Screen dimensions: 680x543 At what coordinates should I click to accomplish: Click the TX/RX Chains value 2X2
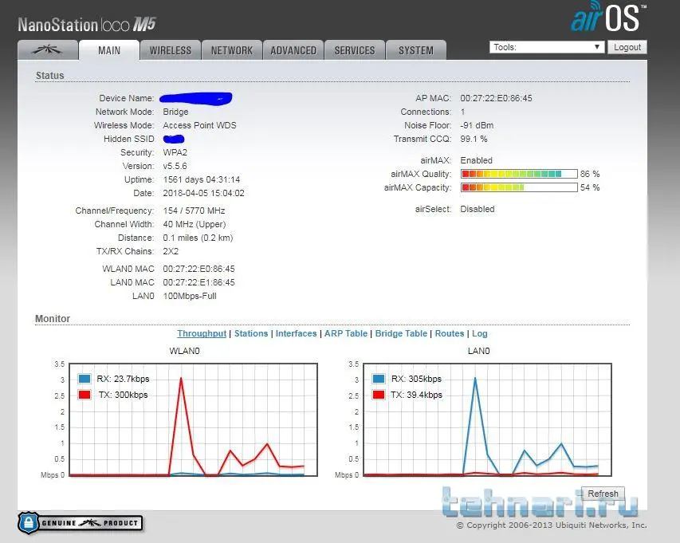click(x=171, y=251)
